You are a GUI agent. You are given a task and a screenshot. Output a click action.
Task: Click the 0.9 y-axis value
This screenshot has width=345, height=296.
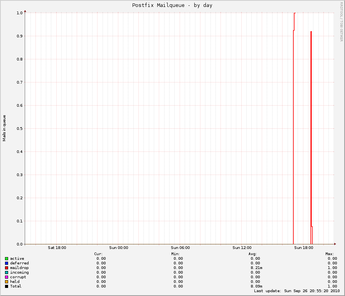pyautogui.click(x=20, y=36)
